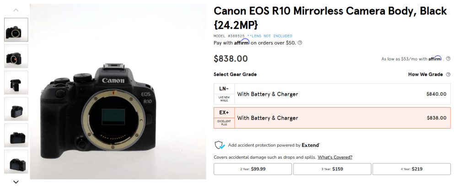Open the What's Covered? link
The height and width of the screenshot is (187, 468).
335,157
